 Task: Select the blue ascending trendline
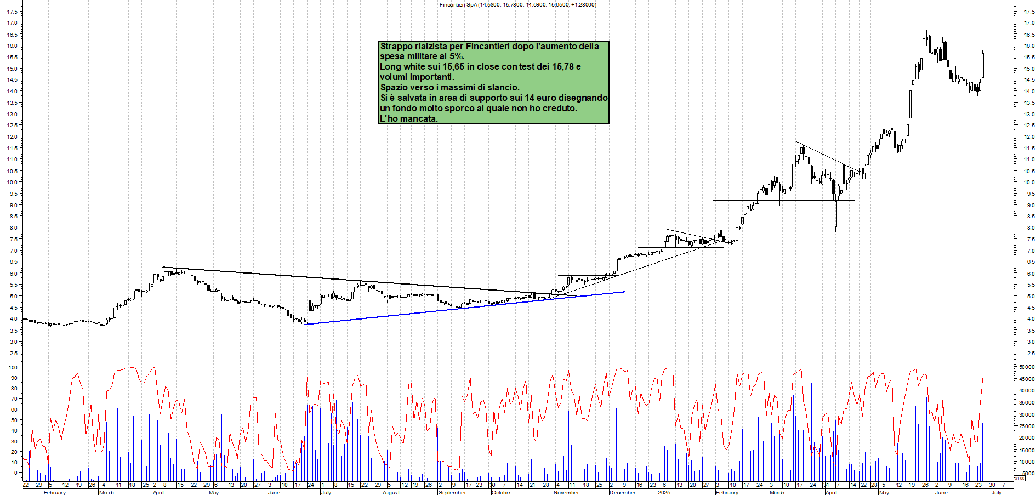(x=466, y=308)
